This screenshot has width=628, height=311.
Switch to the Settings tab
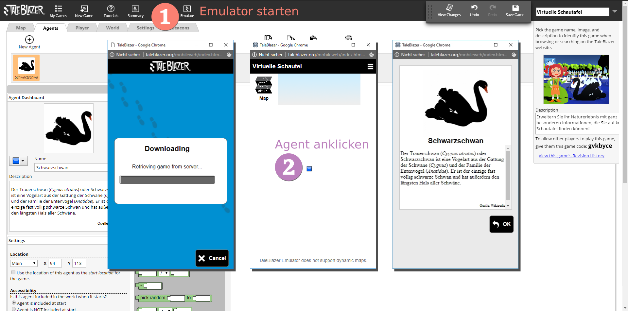145,28
